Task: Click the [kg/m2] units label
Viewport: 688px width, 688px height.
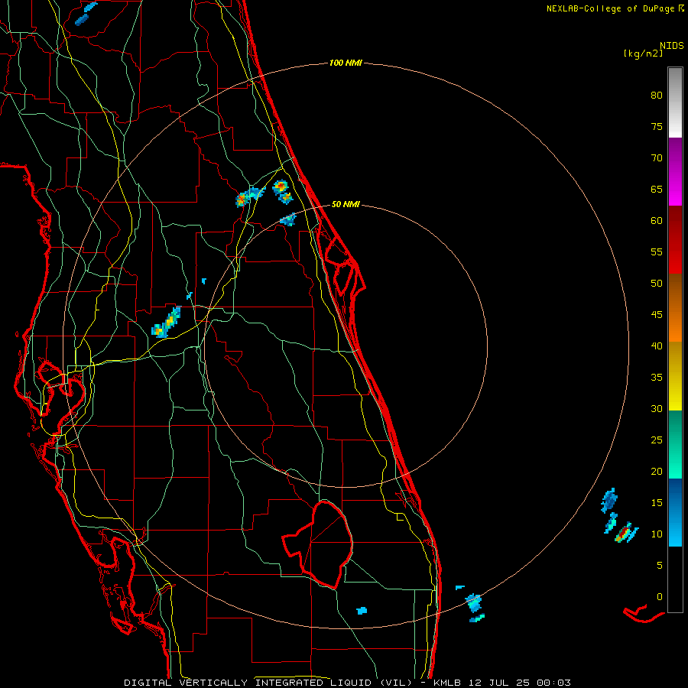Action: [643, 54]
